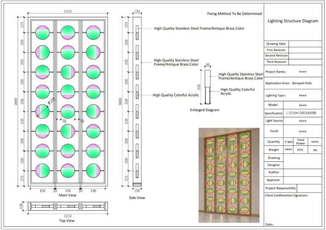Select the 3 Sets quantity cell
The width and height of the screenshot is (326, 230).
pyautogui.click(x=289, y=142)
